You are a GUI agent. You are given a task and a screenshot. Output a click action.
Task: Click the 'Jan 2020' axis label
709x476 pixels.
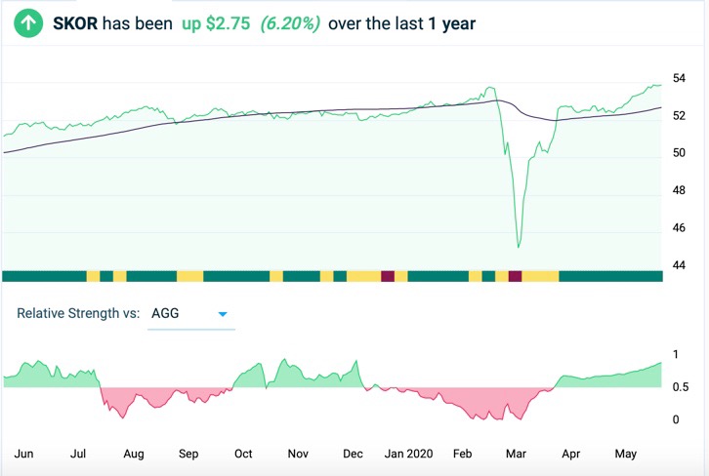pyautogui.click(x=408, y=455)
